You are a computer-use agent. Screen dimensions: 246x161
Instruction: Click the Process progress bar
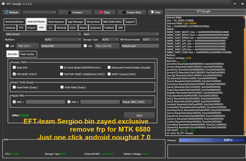click(212, 140)
